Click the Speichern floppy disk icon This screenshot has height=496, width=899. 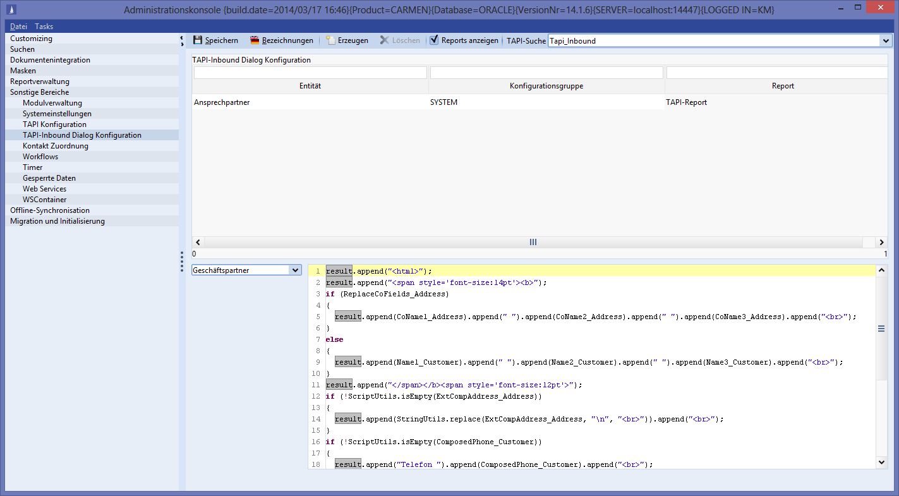point(198,40)
